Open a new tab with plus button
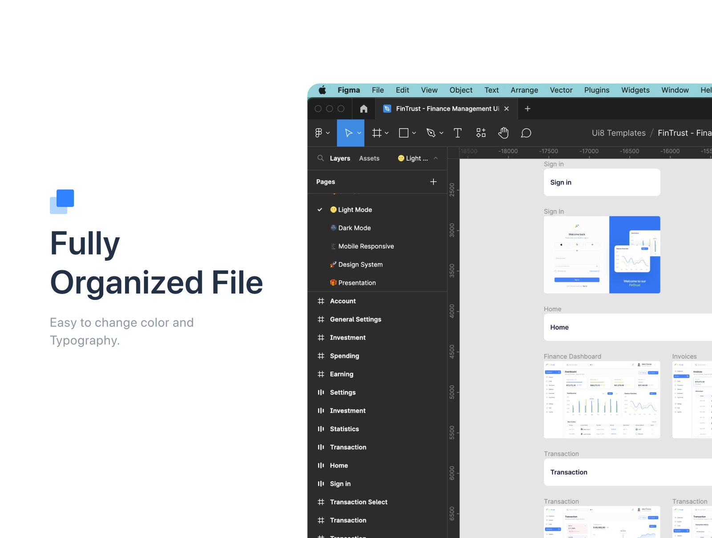Viewport: 712px width, 538px height. (x=527, y=109)
